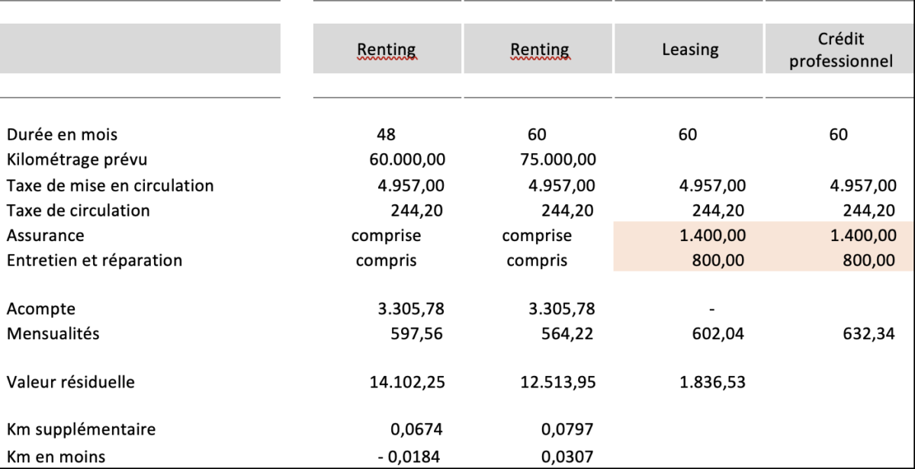Select the Crédit professionnel column header
Screen dimensions: 915x469
[x=840, y=50]
